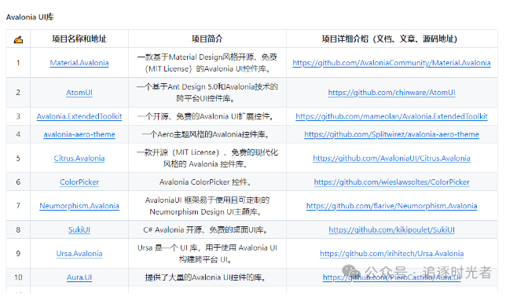Screen dimensions: 506x301
Task: Click the writing hand icon in table header
Action: click(x=18, y=39)
